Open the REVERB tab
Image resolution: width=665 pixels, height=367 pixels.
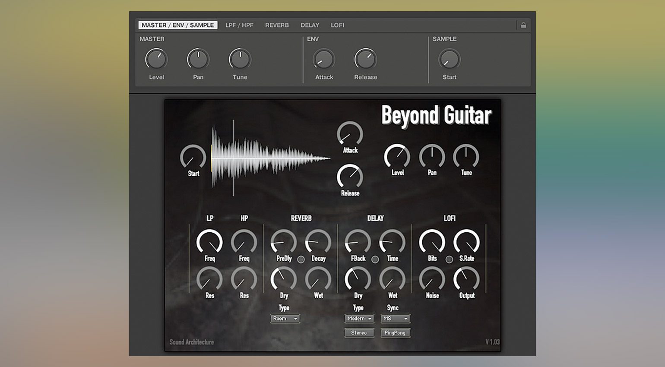(277, 25)
